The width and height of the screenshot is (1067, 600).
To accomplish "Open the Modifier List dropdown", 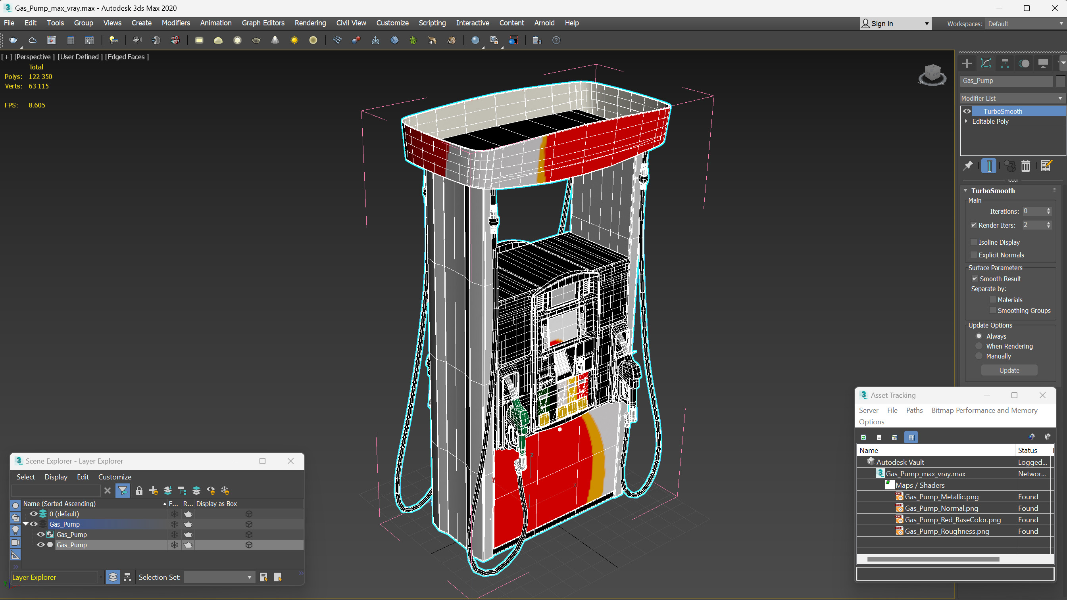I will tap(1012, 98).
